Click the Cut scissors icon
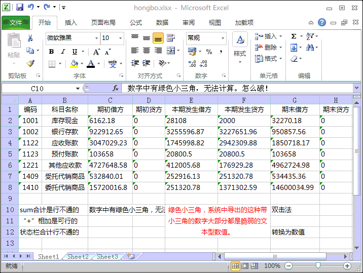Viewport: 363px width, 273px height. tap(30, 37)
